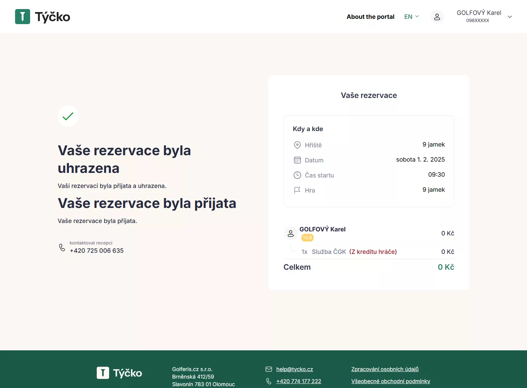This screenshot has height=388, width=527.
Task: Open the About the portal page
Action: 370,17
